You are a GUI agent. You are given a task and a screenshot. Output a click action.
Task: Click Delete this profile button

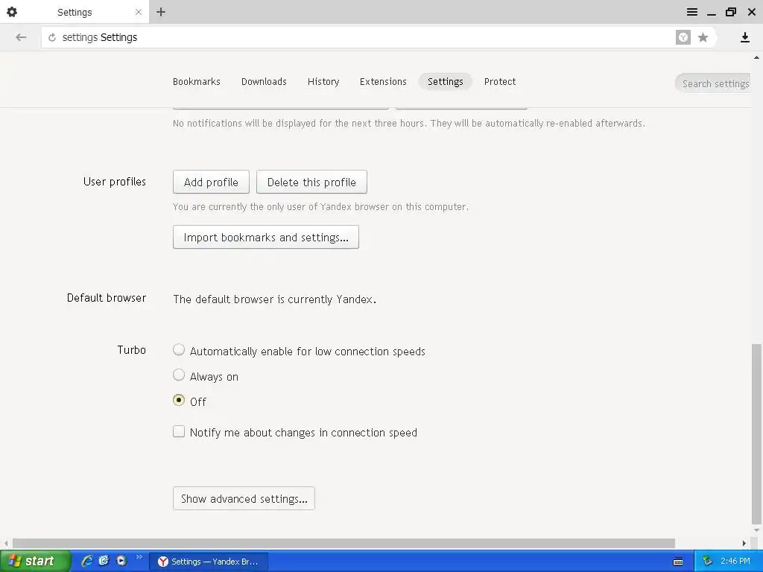pyautogui.click(x=311, y=182)
